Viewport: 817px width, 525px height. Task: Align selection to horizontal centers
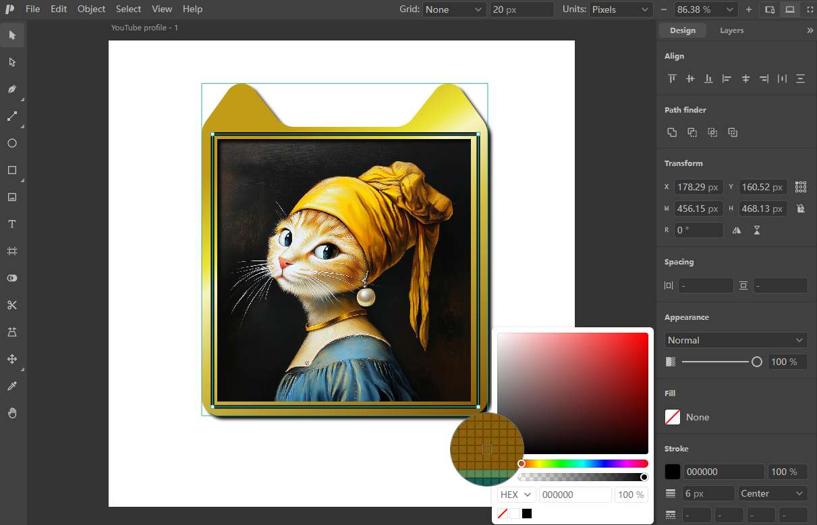pyautogui.click(x=745, y=79)
